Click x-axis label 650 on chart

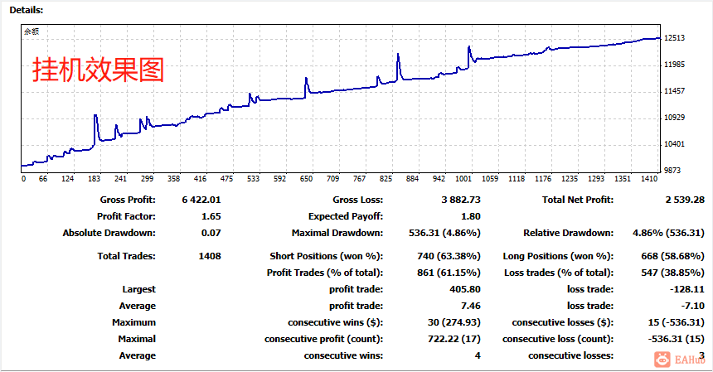pyautogui.click(x=306, y=179)
